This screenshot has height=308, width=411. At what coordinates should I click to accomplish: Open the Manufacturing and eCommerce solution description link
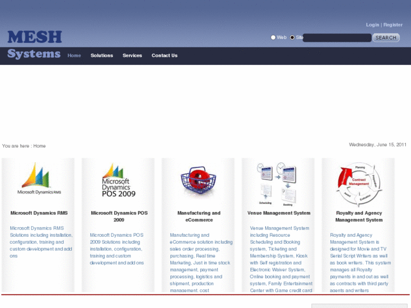click(x=201, y=262)
